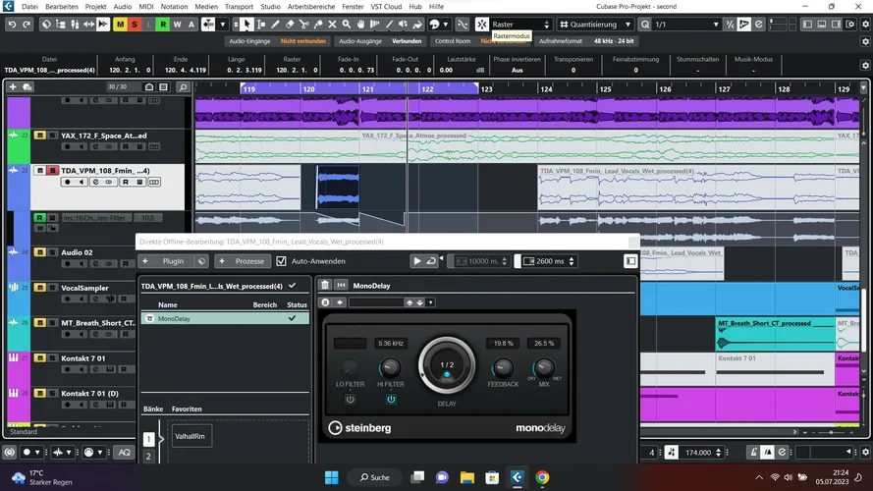Open the Windows Suche search box

(x=376, y=477)
